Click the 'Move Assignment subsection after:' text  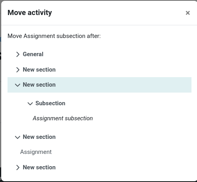coord(54,36)
